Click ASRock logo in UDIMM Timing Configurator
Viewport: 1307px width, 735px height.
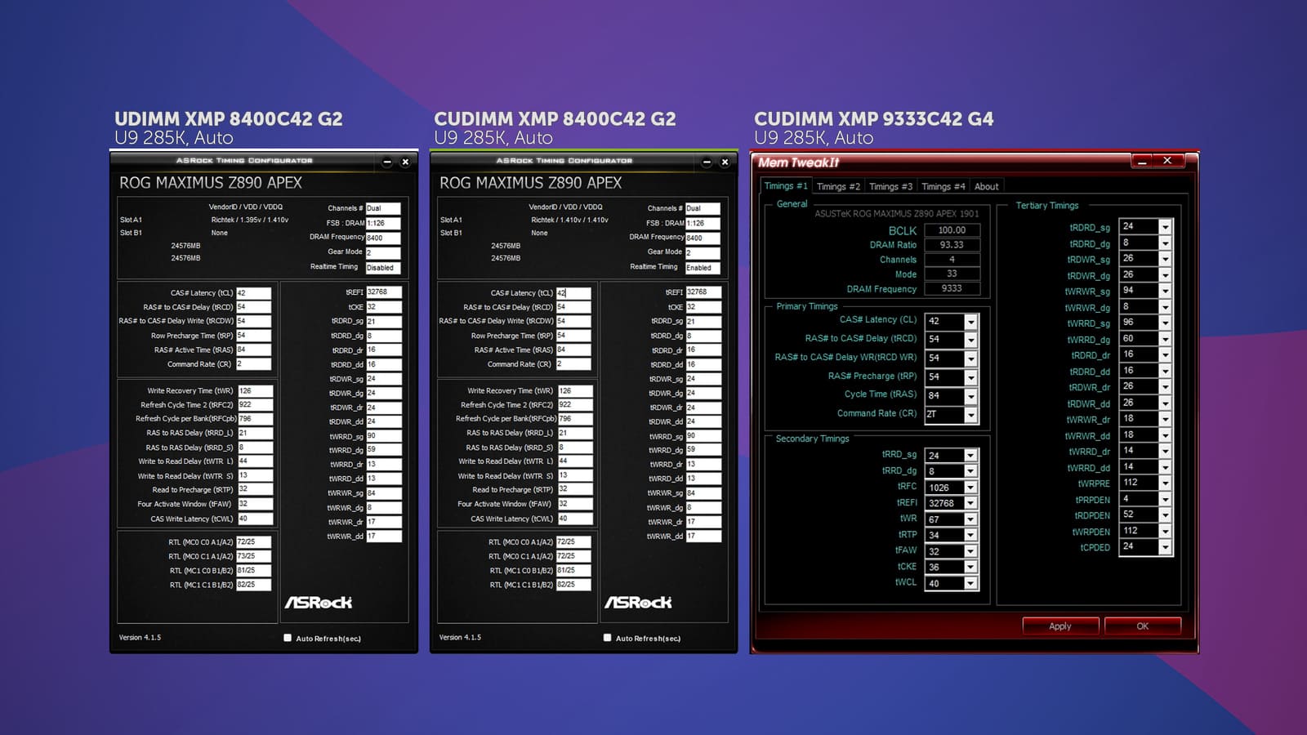coord(319,603)
